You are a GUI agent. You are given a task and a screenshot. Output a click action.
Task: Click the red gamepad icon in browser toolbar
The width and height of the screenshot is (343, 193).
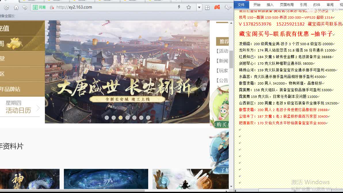(217, 7)
